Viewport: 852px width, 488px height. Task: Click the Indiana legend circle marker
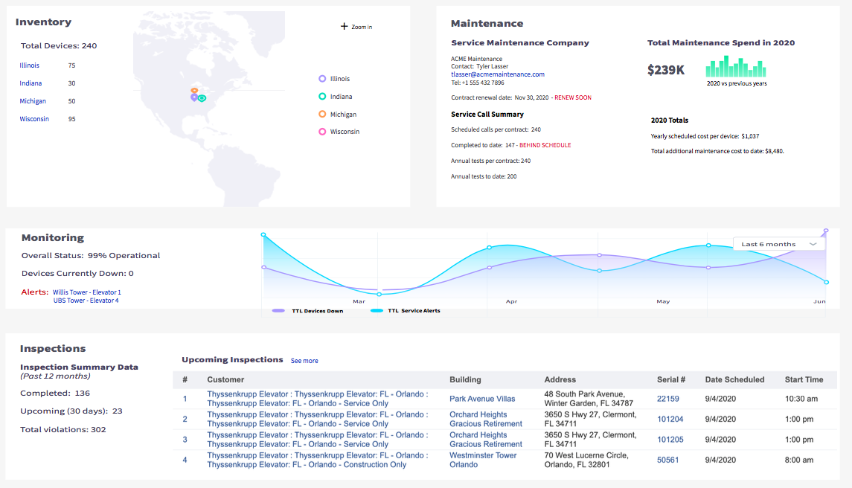[x=322, y=97]
